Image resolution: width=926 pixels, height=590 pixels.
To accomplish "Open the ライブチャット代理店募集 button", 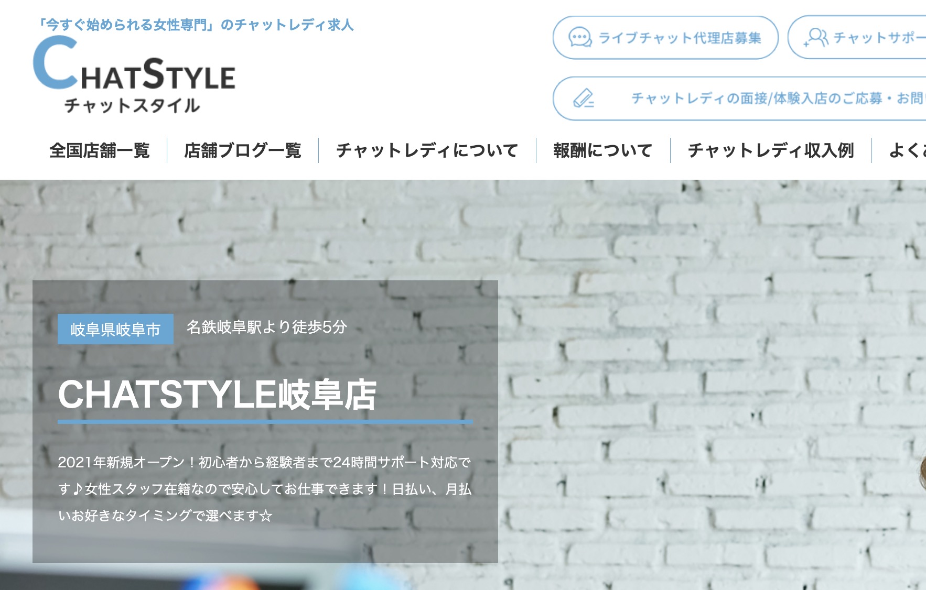I will [x=665, y=38].
